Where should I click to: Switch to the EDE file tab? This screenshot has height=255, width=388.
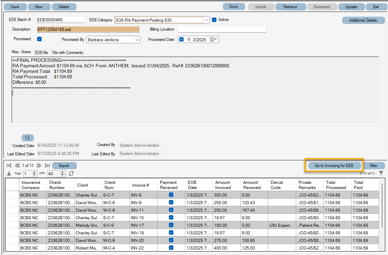click(x=41, y=52)
